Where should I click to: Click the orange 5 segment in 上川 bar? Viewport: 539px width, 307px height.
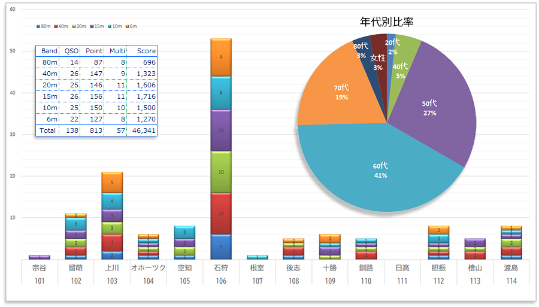coord(112,182)
